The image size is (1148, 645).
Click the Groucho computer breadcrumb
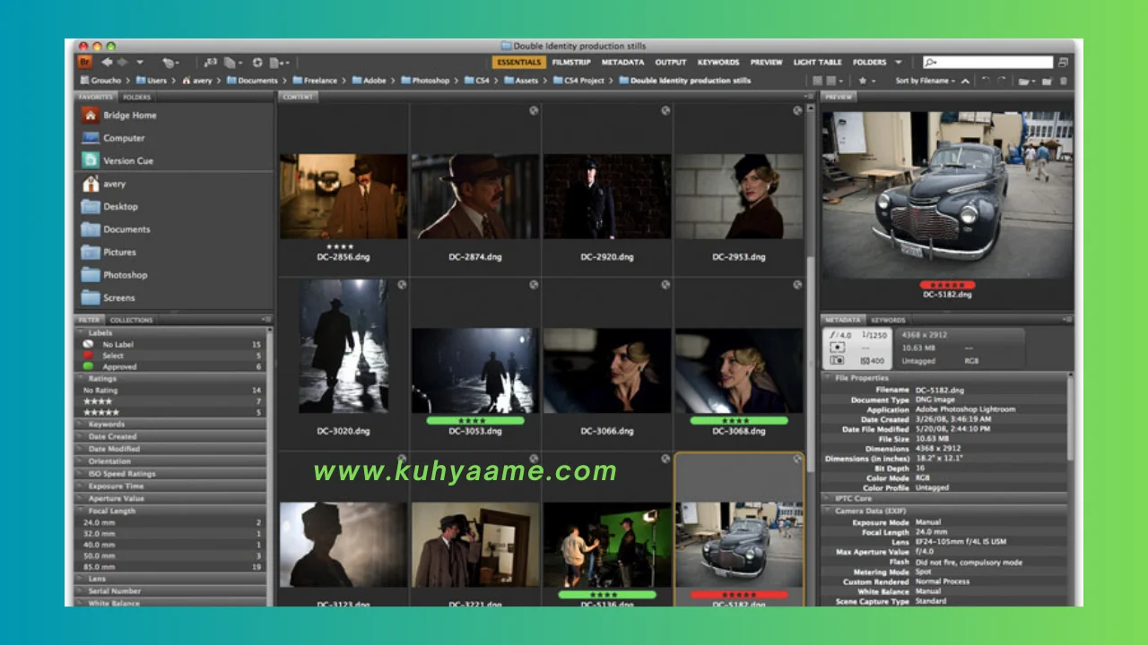(x=100, y=81)
